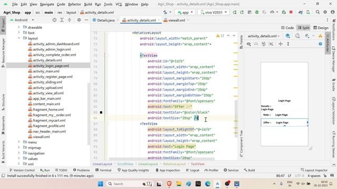Image resolution: width=337 pixels, height=189 pixels.
Task: Open the VCS menu
Action: (x=118, y=4)
